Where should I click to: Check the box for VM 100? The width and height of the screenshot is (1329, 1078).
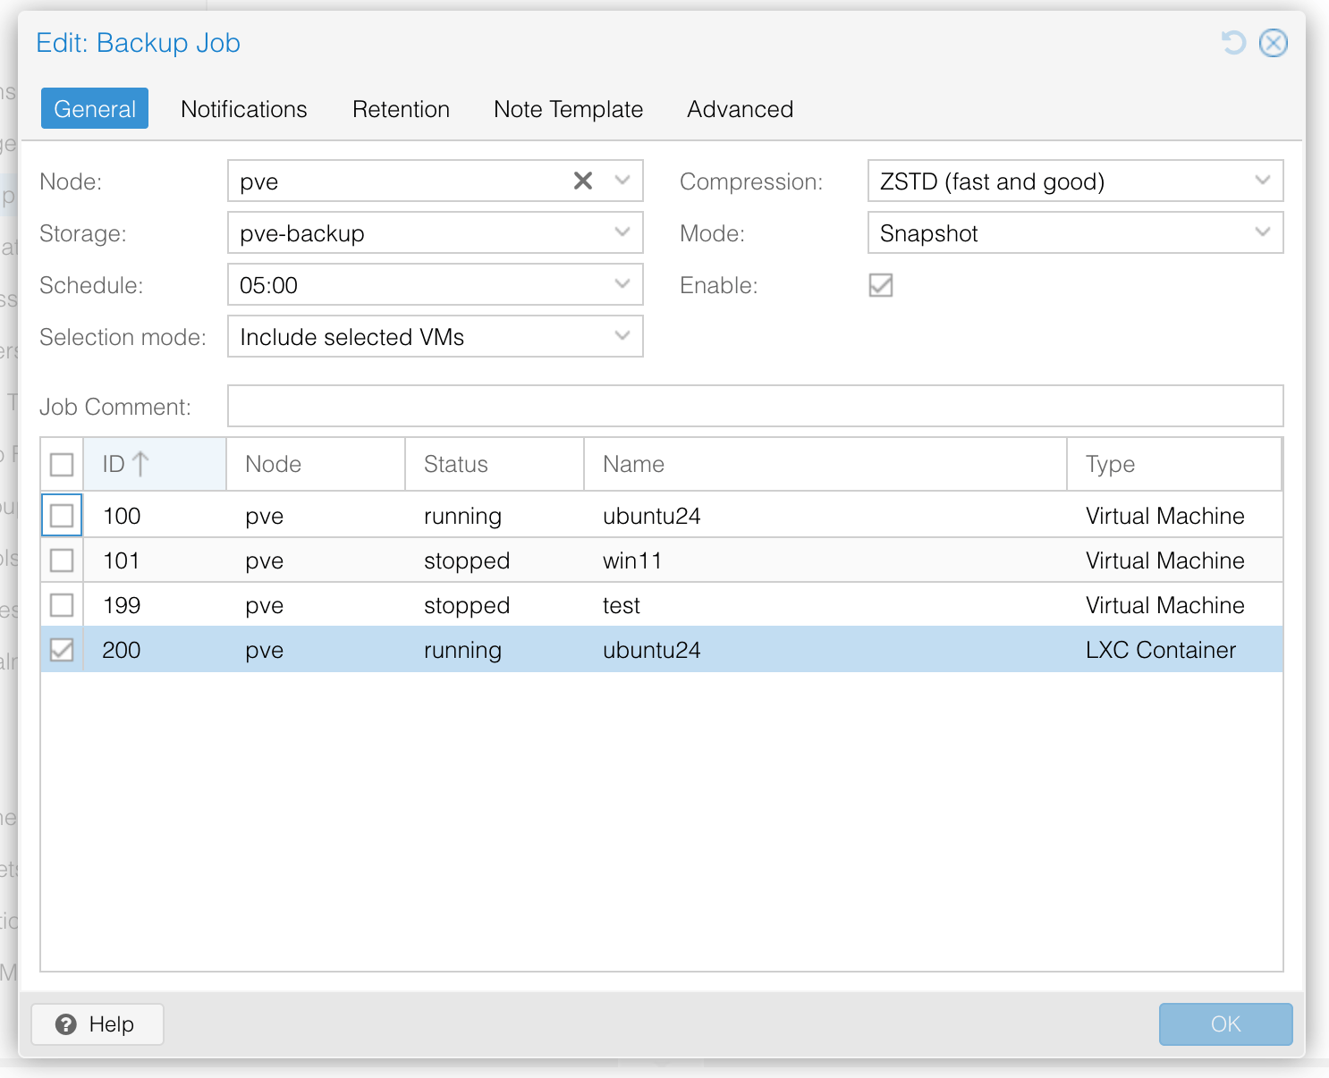(62, 516)
